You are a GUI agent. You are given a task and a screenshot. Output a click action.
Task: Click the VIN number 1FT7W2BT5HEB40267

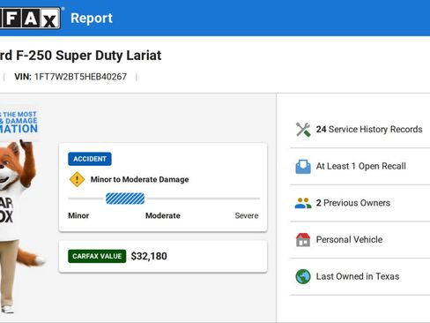click(x=80, y=77)
